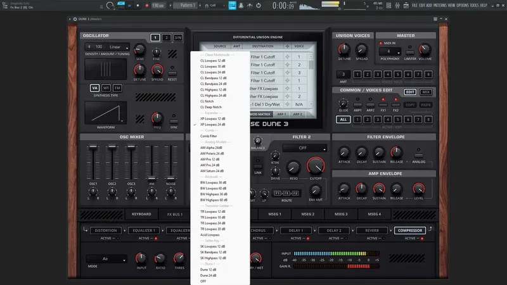Image resolution: width=507 pixels, height=285 pixels.
Task: Choose CL Deep Notch from filter list
Action: (212, 107)
